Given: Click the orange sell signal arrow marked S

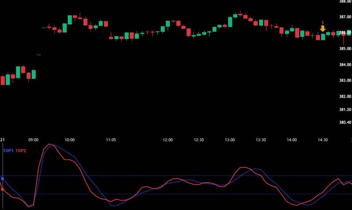Looking at the screenshot, I should [322, 28].
